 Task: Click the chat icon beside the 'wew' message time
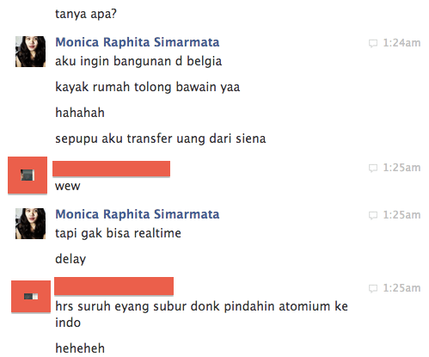coord(373,168)
